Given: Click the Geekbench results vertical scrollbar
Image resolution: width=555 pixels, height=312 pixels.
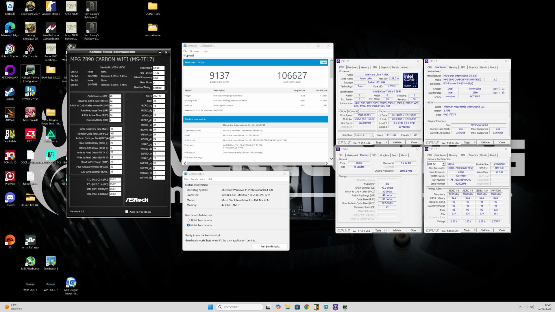Looking at the screenshot, I should [331, 110].
